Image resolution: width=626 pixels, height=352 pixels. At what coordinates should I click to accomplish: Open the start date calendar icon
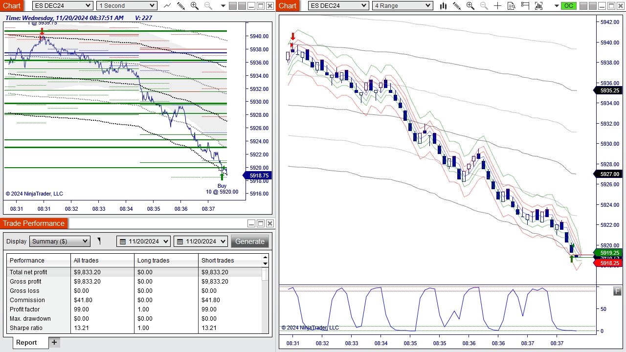pos(123,242)
